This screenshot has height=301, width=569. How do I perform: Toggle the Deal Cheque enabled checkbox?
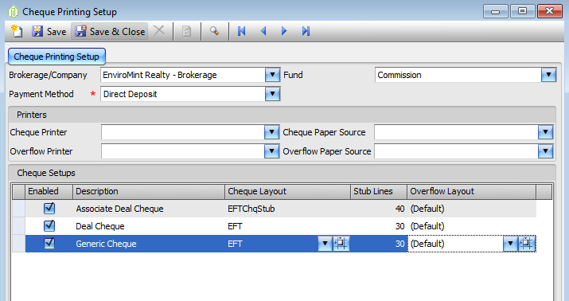pyautogui.click(x=49, y=226)
